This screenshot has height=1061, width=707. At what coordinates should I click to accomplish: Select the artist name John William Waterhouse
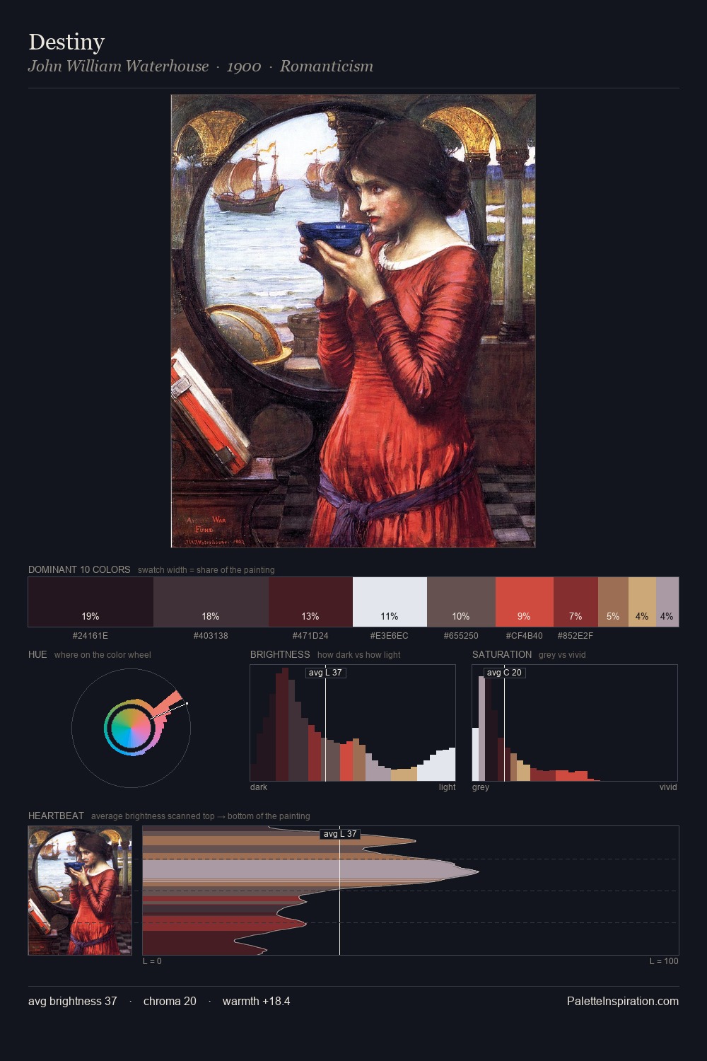point(118,66)
